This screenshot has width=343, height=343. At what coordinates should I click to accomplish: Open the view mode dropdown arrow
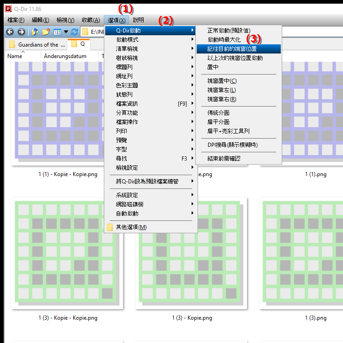click(66, 32)
